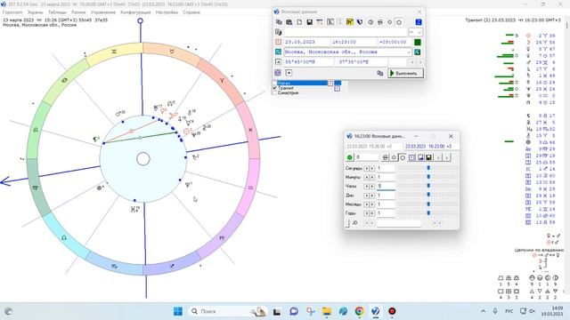This screenshot has height=320, width=570.
Task: Click the right coordinates arrow beside the longitude field
Action: click(x=420, y=62)
